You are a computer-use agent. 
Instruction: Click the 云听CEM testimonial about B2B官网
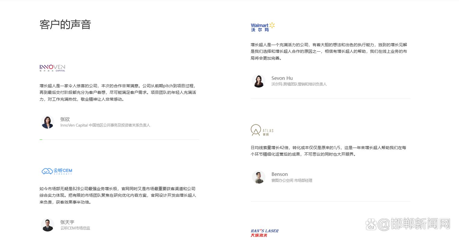[118, 195]
